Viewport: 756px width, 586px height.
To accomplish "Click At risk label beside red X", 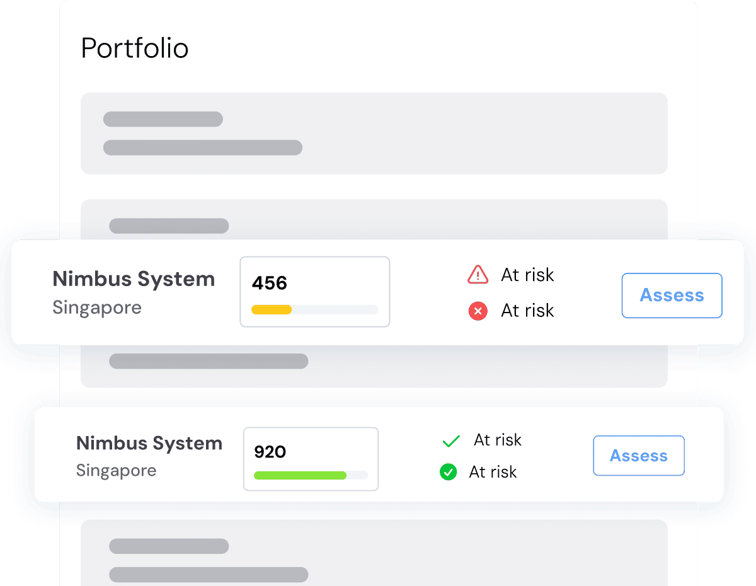I will pos(527,311).
